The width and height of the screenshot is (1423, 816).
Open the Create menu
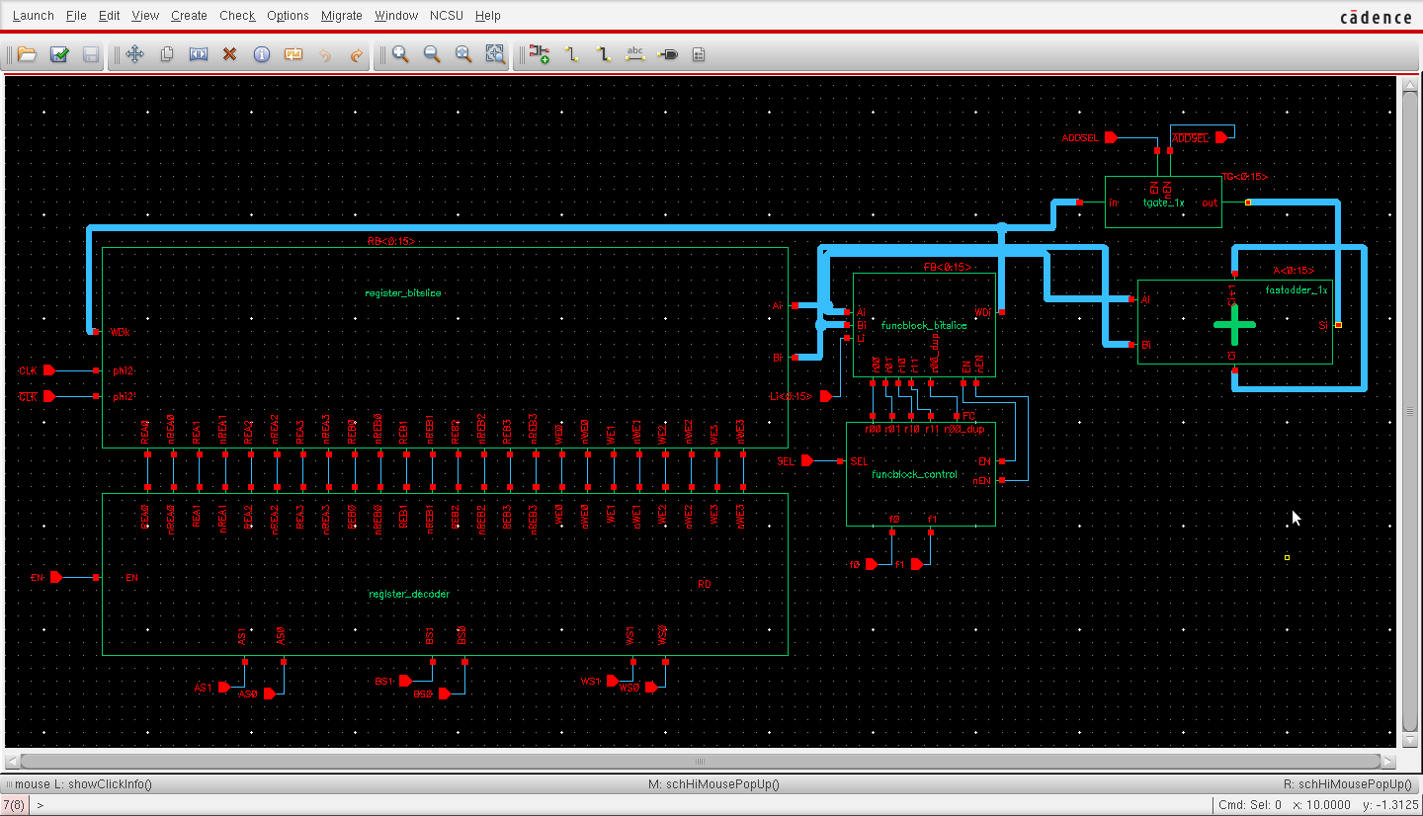coord(189,16)
